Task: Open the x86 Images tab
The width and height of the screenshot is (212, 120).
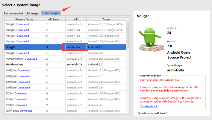Action: tap(32, 13)
